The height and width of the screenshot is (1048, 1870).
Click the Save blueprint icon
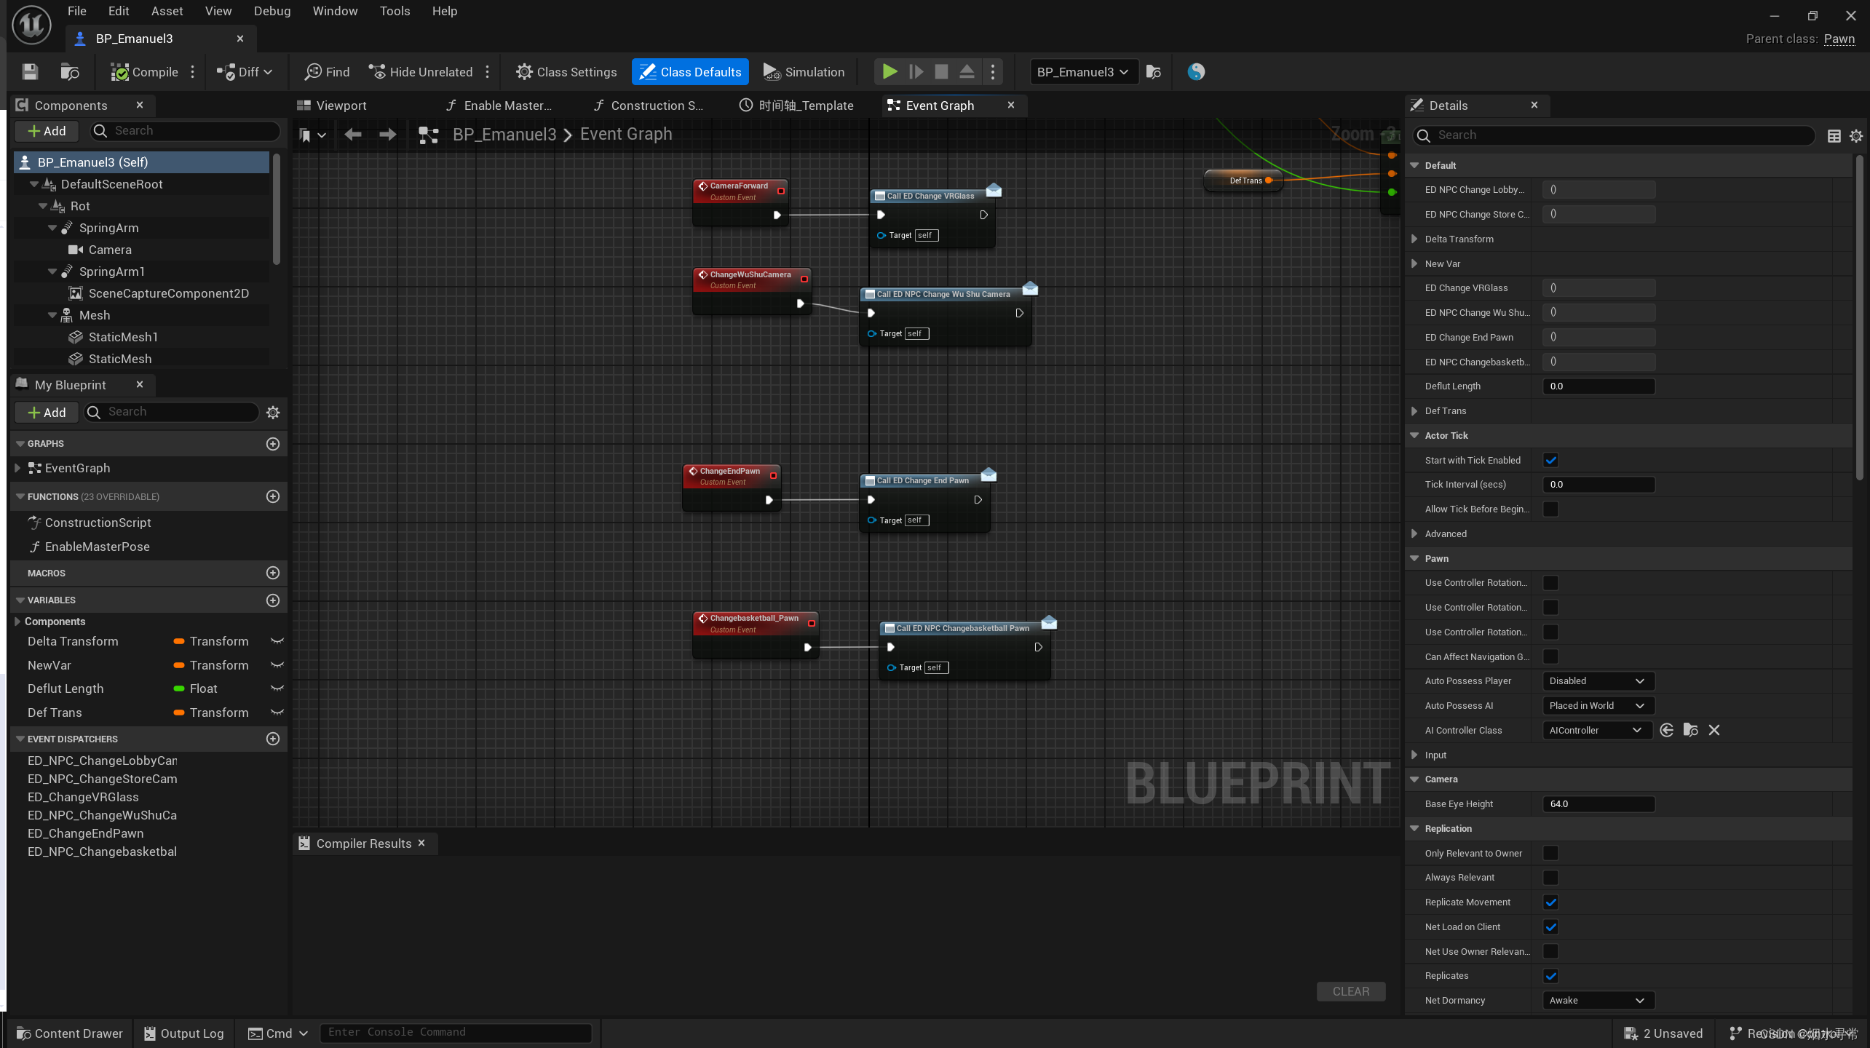click(30, 71)
